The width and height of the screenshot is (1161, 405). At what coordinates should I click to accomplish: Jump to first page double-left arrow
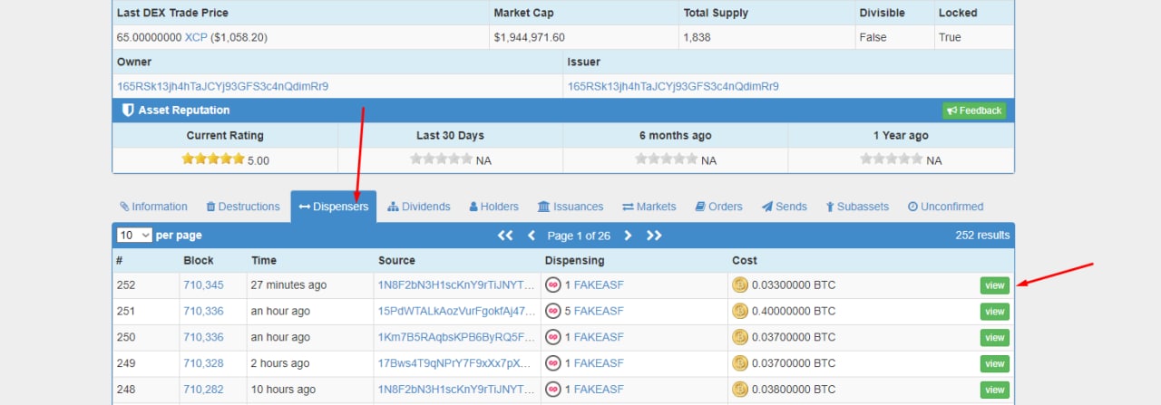point(505,236)
